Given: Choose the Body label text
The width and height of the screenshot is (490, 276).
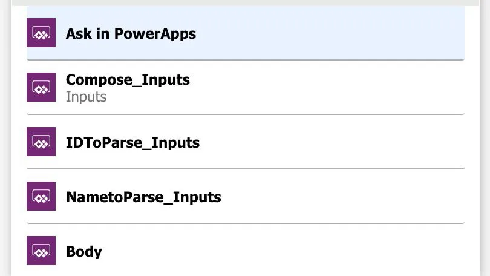Looking at the screenshot, I should pyautogui.click(x=84, y=252).
